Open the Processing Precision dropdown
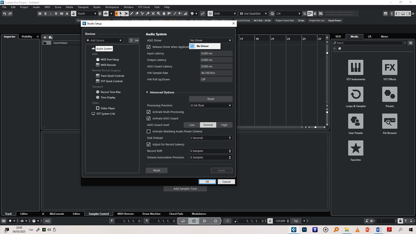Viewport: 416px width, 234px height. tap(211, 105)
